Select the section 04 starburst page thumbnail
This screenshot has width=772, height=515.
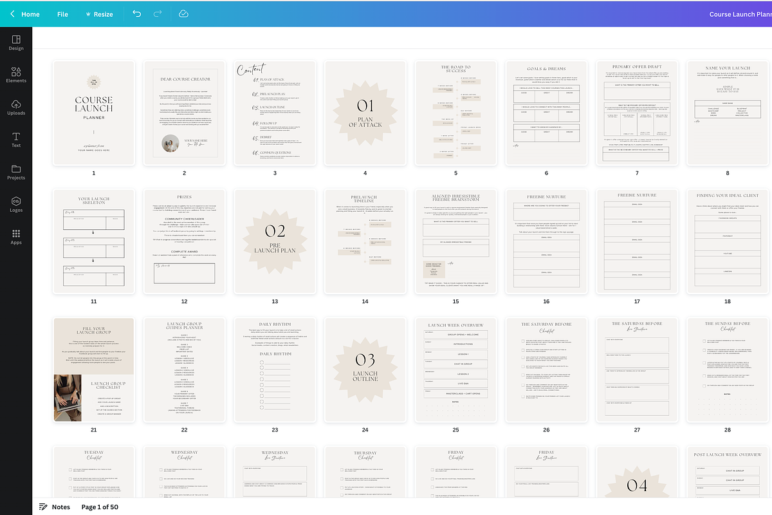pos(637,472)
